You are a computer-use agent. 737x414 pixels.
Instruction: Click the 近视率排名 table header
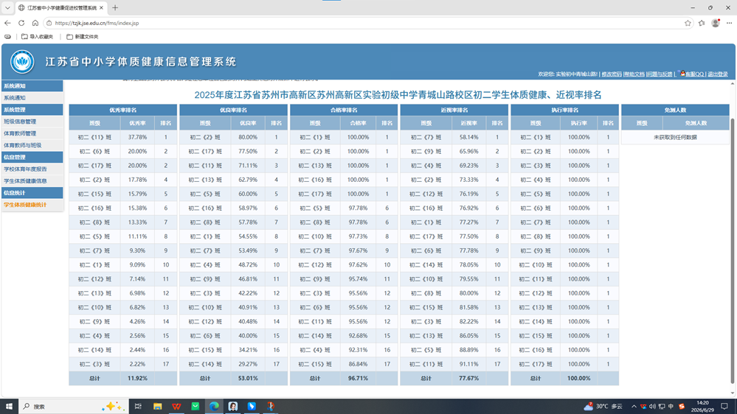pos(454,110)
